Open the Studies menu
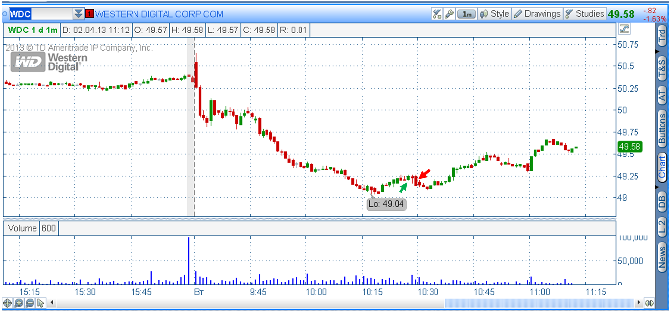 click(584, 14)
